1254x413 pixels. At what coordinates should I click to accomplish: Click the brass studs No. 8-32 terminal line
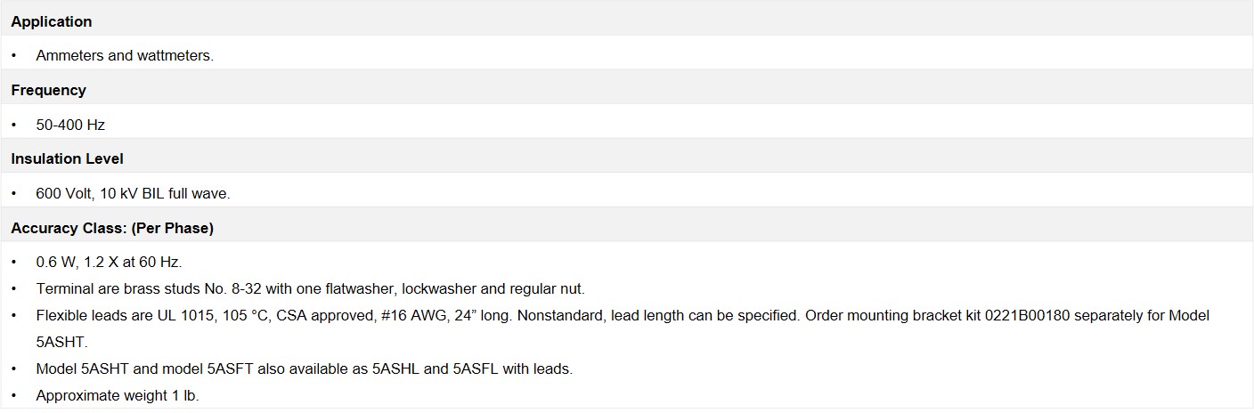[310, 289]
